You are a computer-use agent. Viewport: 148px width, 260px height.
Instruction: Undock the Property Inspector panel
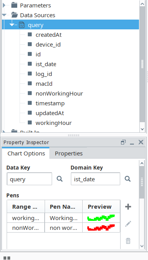pos(123,142)
